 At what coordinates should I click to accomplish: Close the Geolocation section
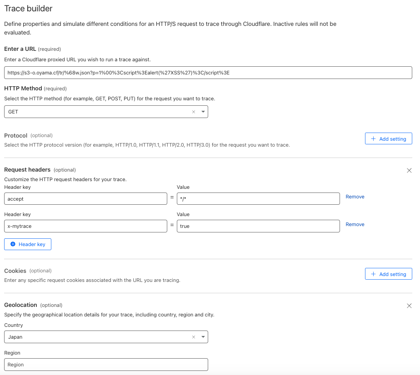(409, 306)
